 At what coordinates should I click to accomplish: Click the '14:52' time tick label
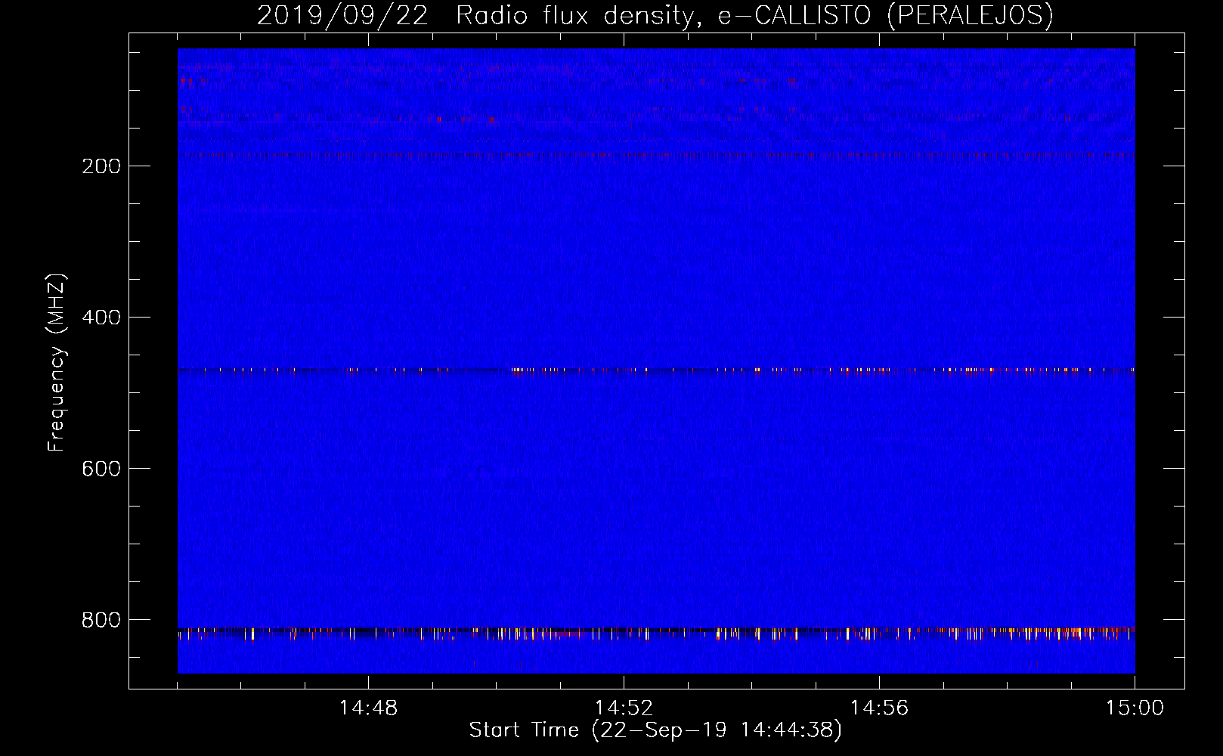(624, 708)
